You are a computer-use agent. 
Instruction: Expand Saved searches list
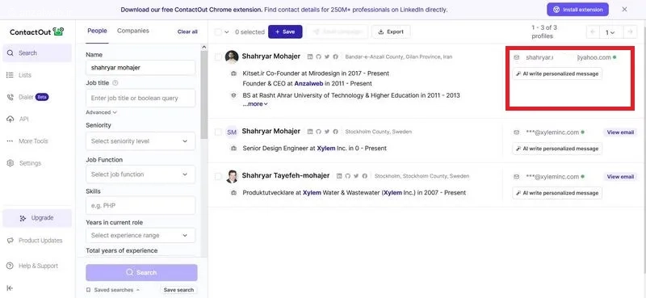click(113, 290)
